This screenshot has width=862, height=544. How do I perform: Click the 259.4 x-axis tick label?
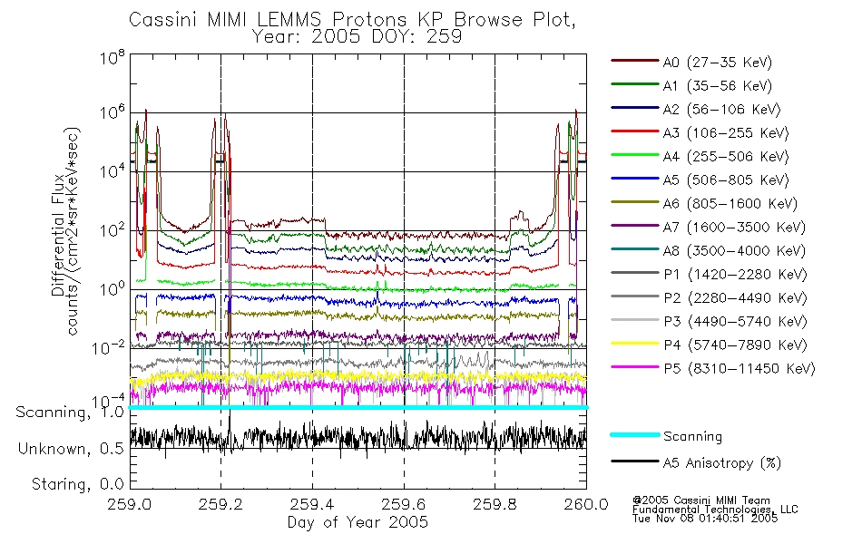pyautogui.click(x=312, y=504)
